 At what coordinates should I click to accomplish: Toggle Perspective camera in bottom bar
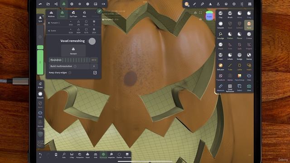(x=80, y=155)
